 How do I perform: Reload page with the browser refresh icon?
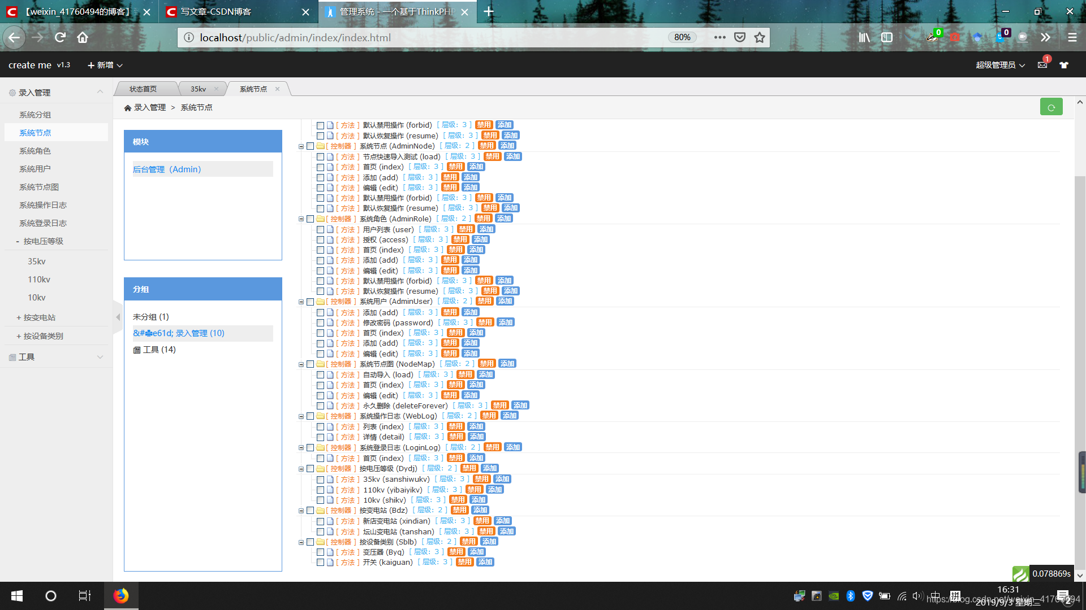(x=60, y=37)
